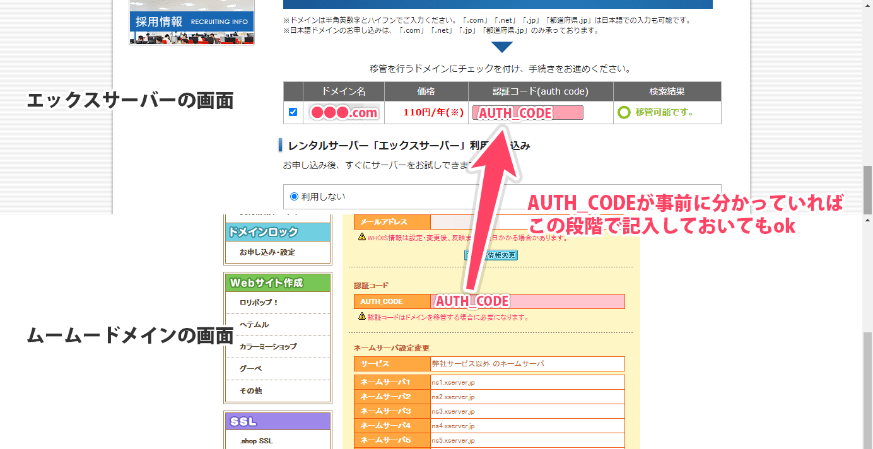The height and width of the screenshot is (449, 873).
Task: Click the Xserver page vertical scrollbar thumb
Action: (x=867, y=189)
